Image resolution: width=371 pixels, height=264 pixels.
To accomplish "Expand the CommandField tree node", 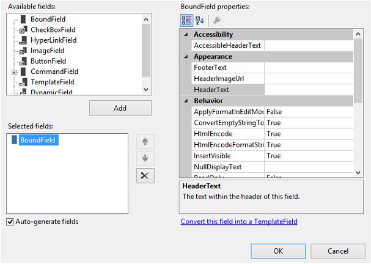I will (13, 72).
